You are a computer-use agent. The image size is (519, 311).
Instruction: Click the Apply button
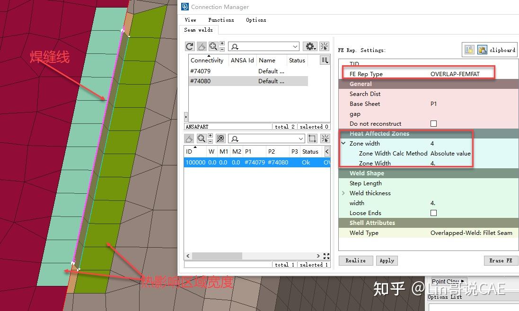click(x=387, y=260)
